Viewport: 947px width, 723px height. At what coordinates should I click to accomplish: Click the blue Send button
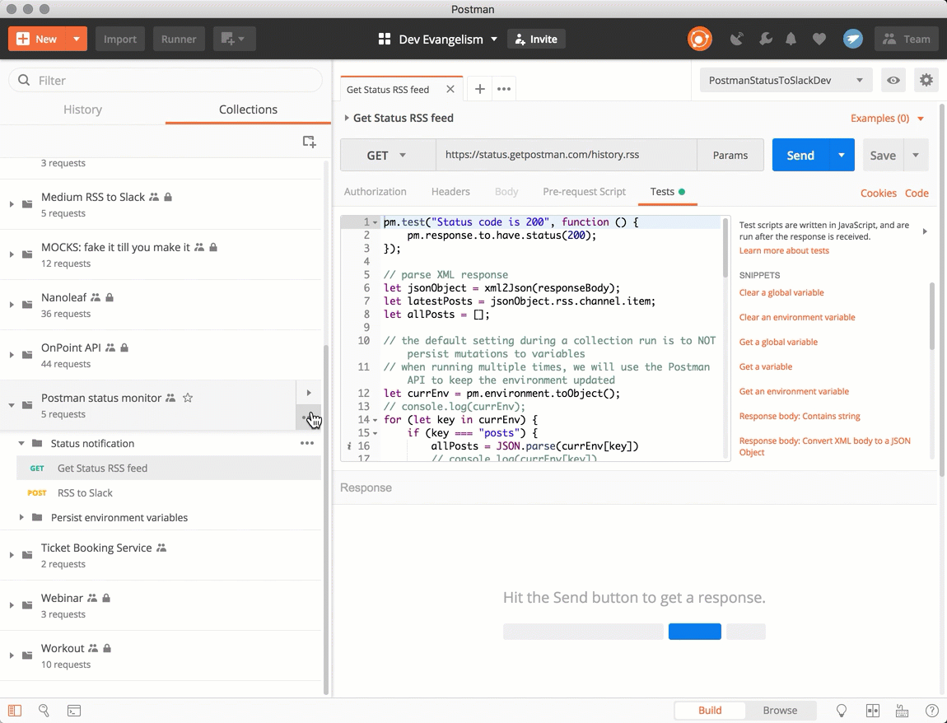801,156
